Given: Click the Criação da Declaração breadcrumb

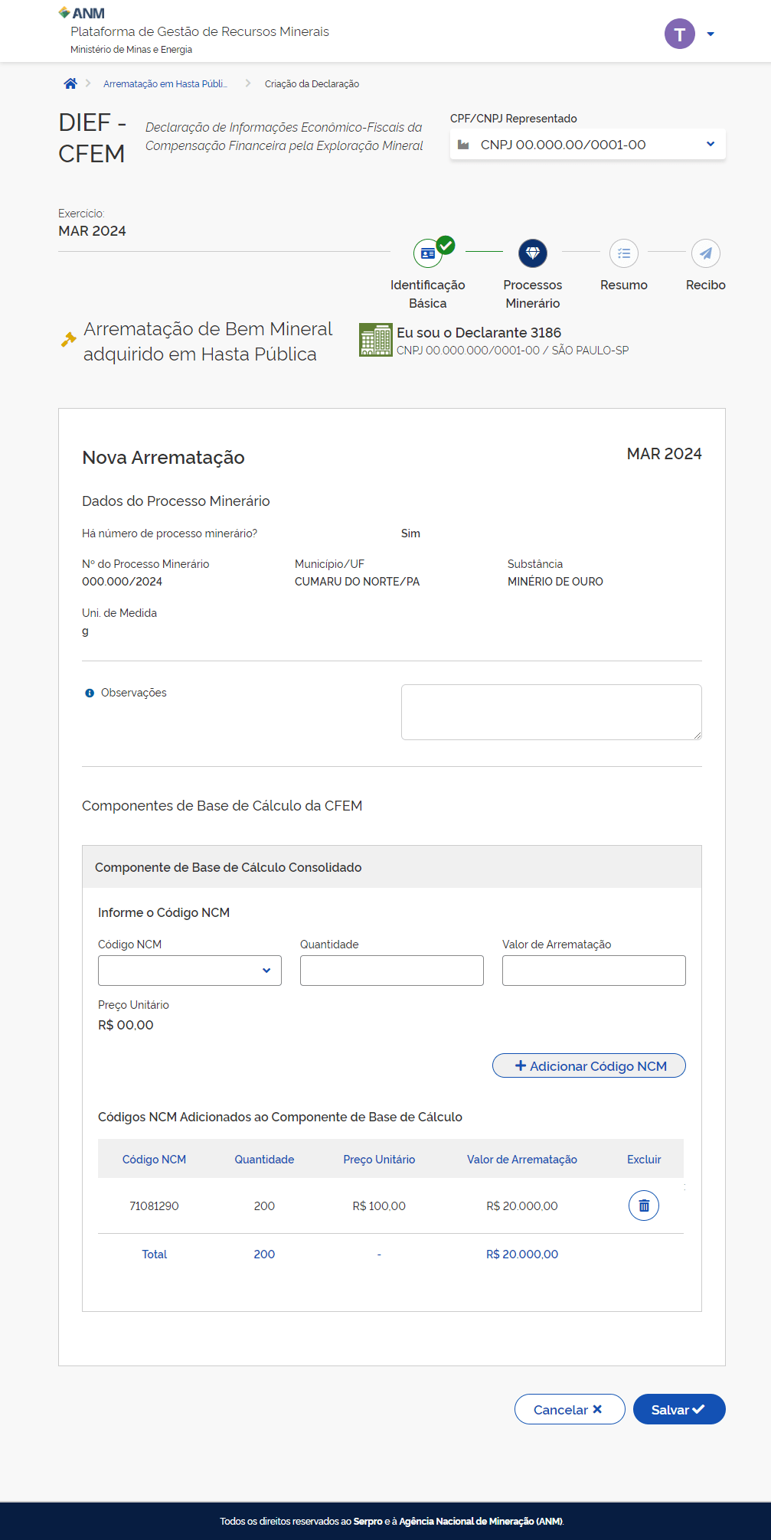Looking at the screenshot, I should coord(312,84).
